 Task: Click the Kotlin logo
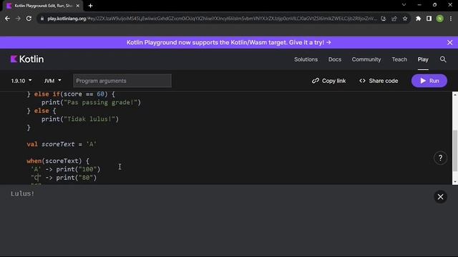[27, 59]
